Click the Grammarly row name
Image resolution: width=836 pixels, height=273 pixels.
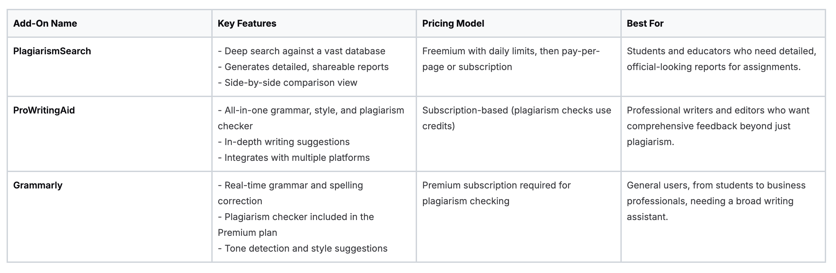point(38,185)
